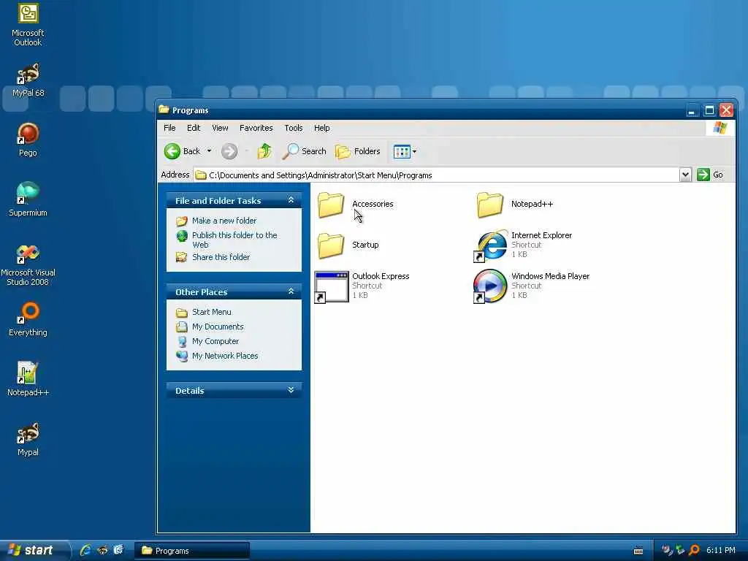Launch Mypal raccoon icon in Quick Launch
This screenshot has height=561, width=748.
[x=102, y=550]
